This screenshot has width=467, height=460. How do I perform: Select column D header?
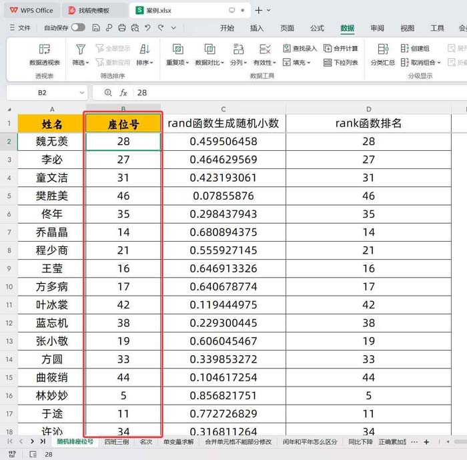[369, 109]
